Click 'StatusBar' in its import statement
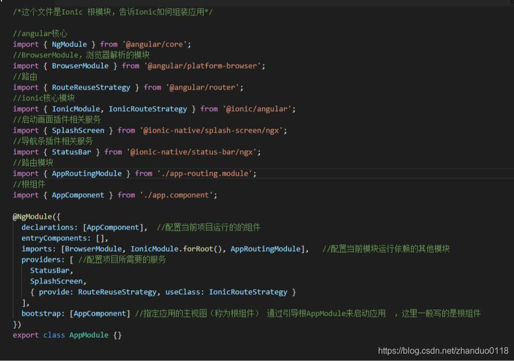 71,152
